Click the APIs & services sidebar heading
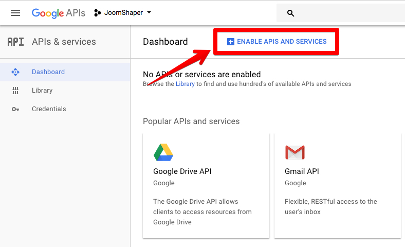 click(x=64, y=42)
